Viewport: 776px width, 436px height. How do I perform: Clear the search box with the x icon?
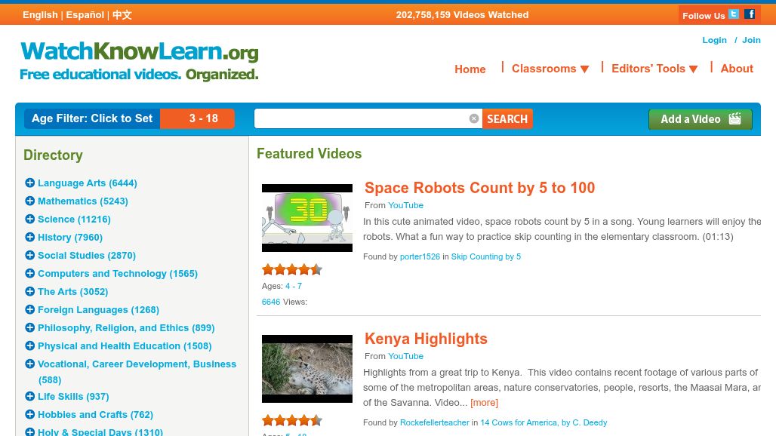point(473,118)
